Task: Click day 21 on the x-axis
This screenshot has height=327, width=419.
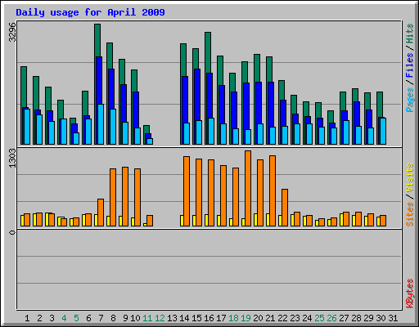Action: click(270, 318)
